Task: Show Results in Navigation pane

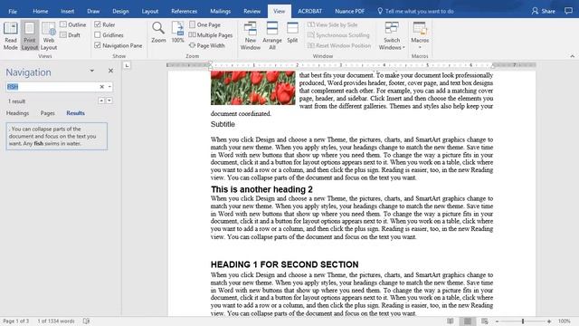Action: click(75, 113)
